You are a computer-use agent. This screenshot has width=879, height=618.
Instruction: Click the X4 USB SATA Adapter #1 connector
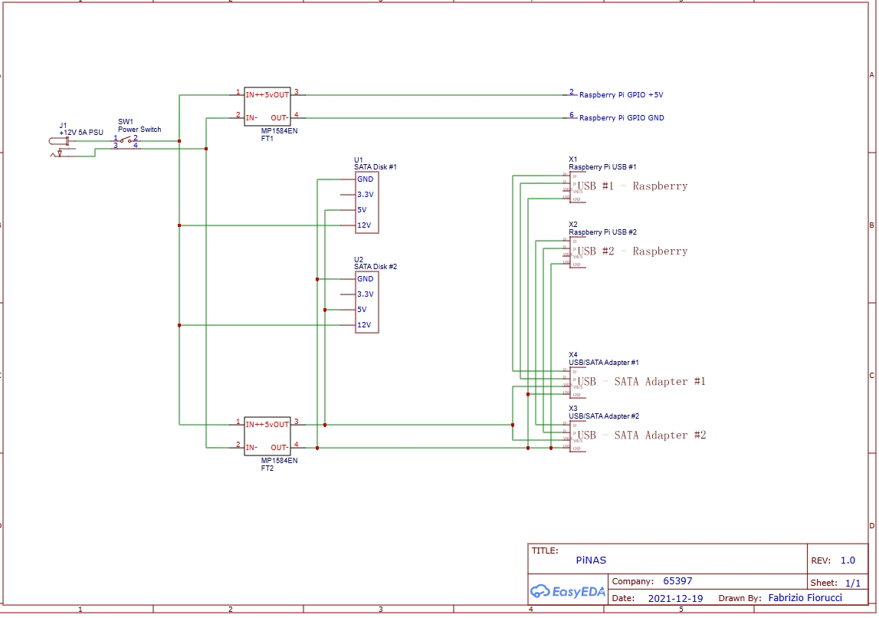click(x=577, y=383)
